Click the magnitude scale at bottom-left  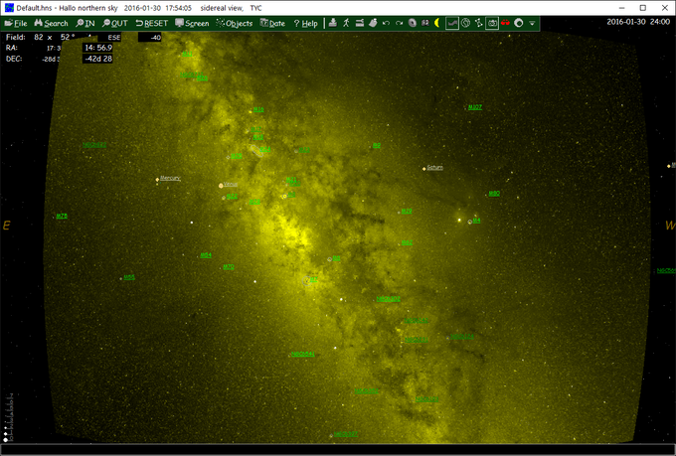click(8, 417)
